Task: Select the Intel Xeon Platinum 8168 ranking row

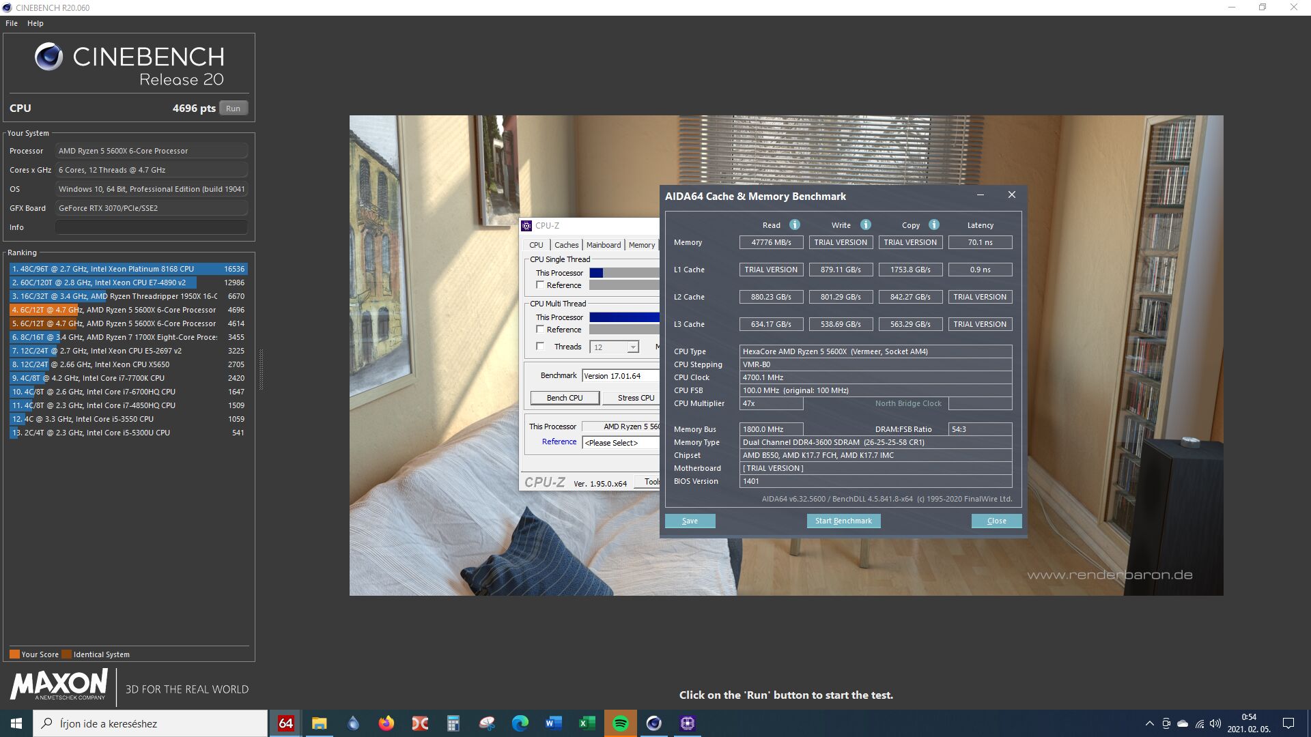Action: coord(128,269)
